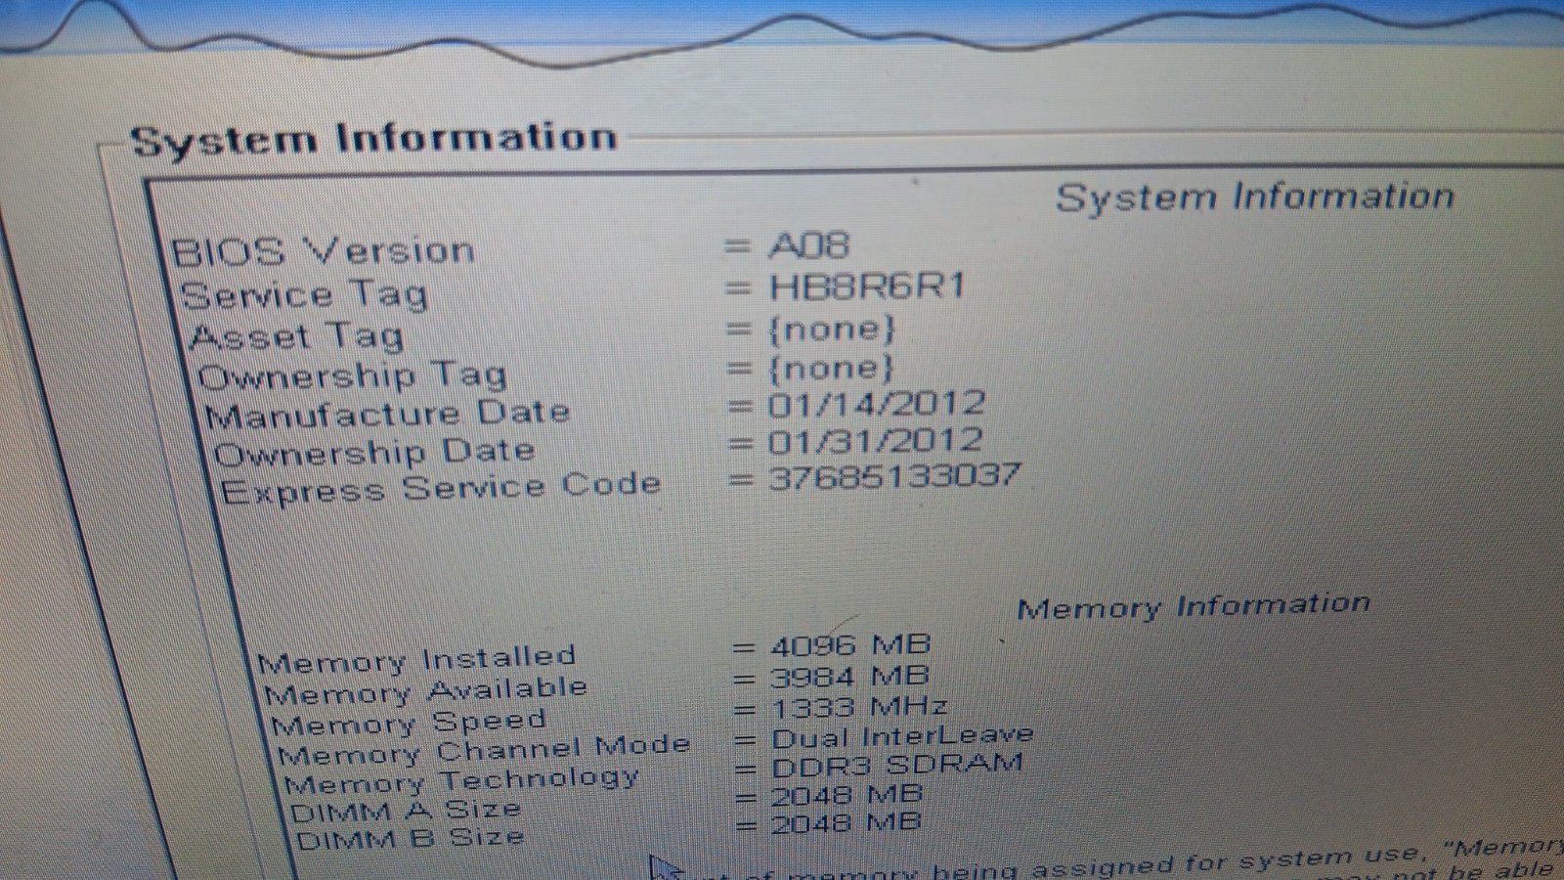This screenshot has height=880, width=1564.
Task: Click the Manufacture Date label
Action: [x=388, y=415]
